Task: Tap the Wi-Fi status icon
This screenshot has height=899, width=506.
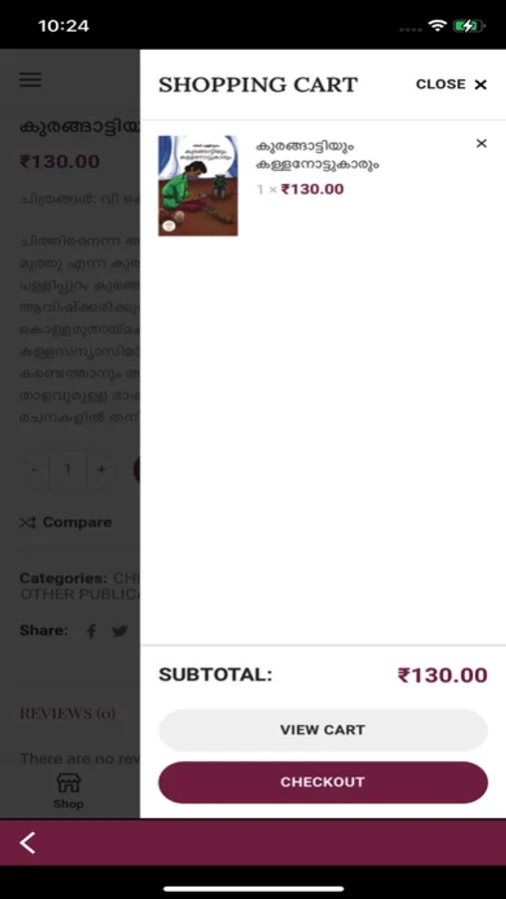Action: pos(437,25)
